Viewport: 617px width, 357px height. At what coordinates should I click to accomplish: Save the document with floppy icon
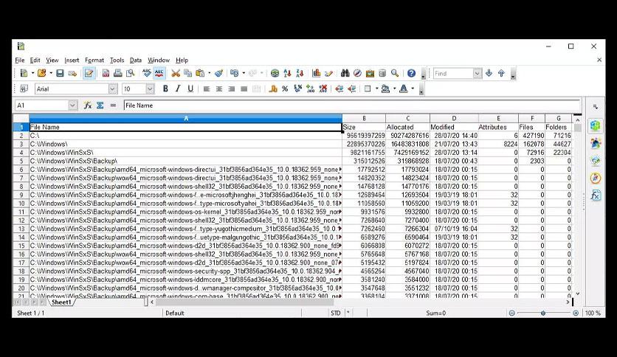coord(60,73)
